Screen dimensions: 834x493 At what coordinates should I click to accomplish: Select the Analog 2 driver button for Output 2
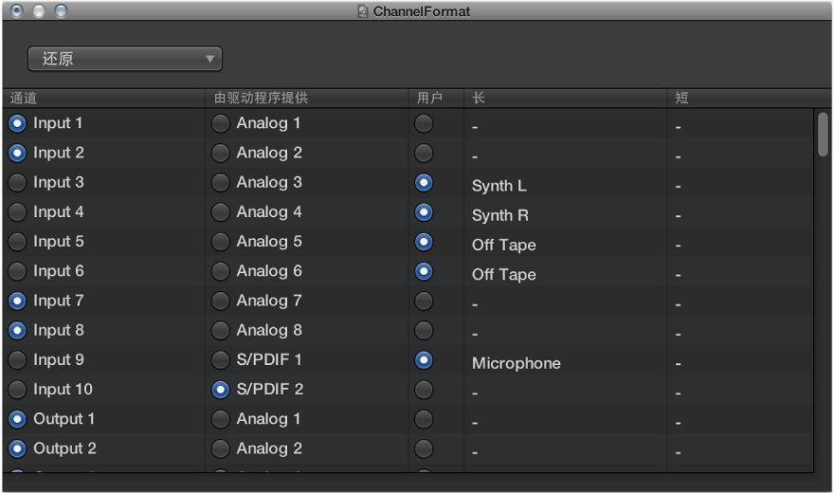(221, 448)
